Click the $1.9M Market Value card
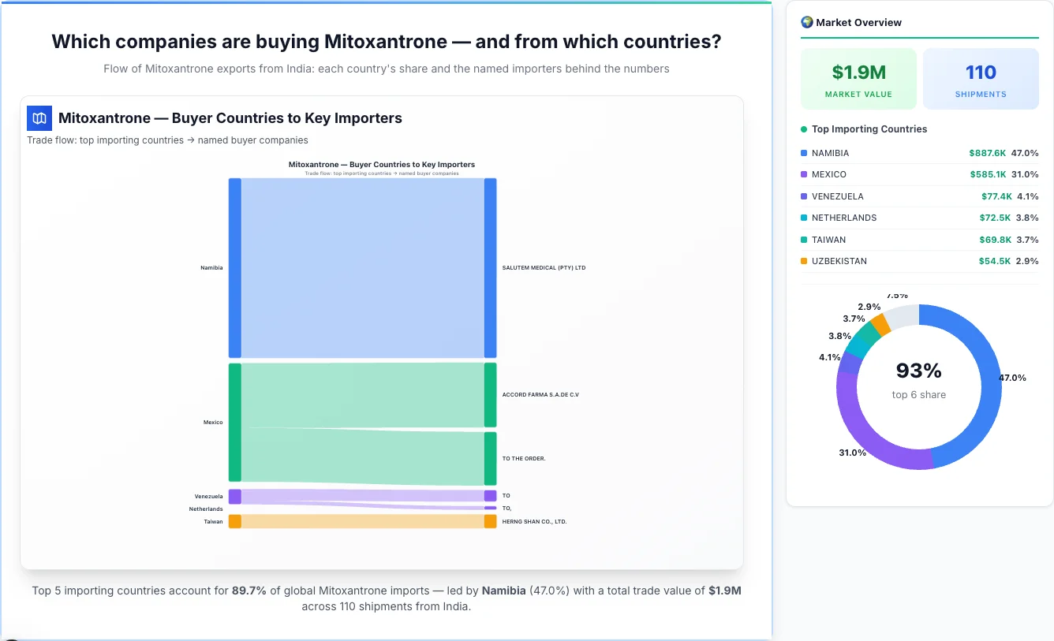The height and width of the screenshot is (641, 1054). click(x=858, y=78)
